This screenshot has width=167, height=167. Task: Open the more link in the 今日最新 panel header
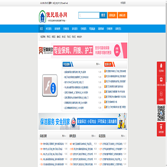pos(98,64)
